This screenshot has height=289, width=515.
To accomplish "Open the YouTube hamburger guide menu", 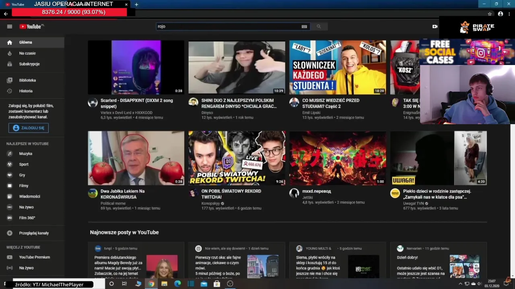I will tap(10, 26).
